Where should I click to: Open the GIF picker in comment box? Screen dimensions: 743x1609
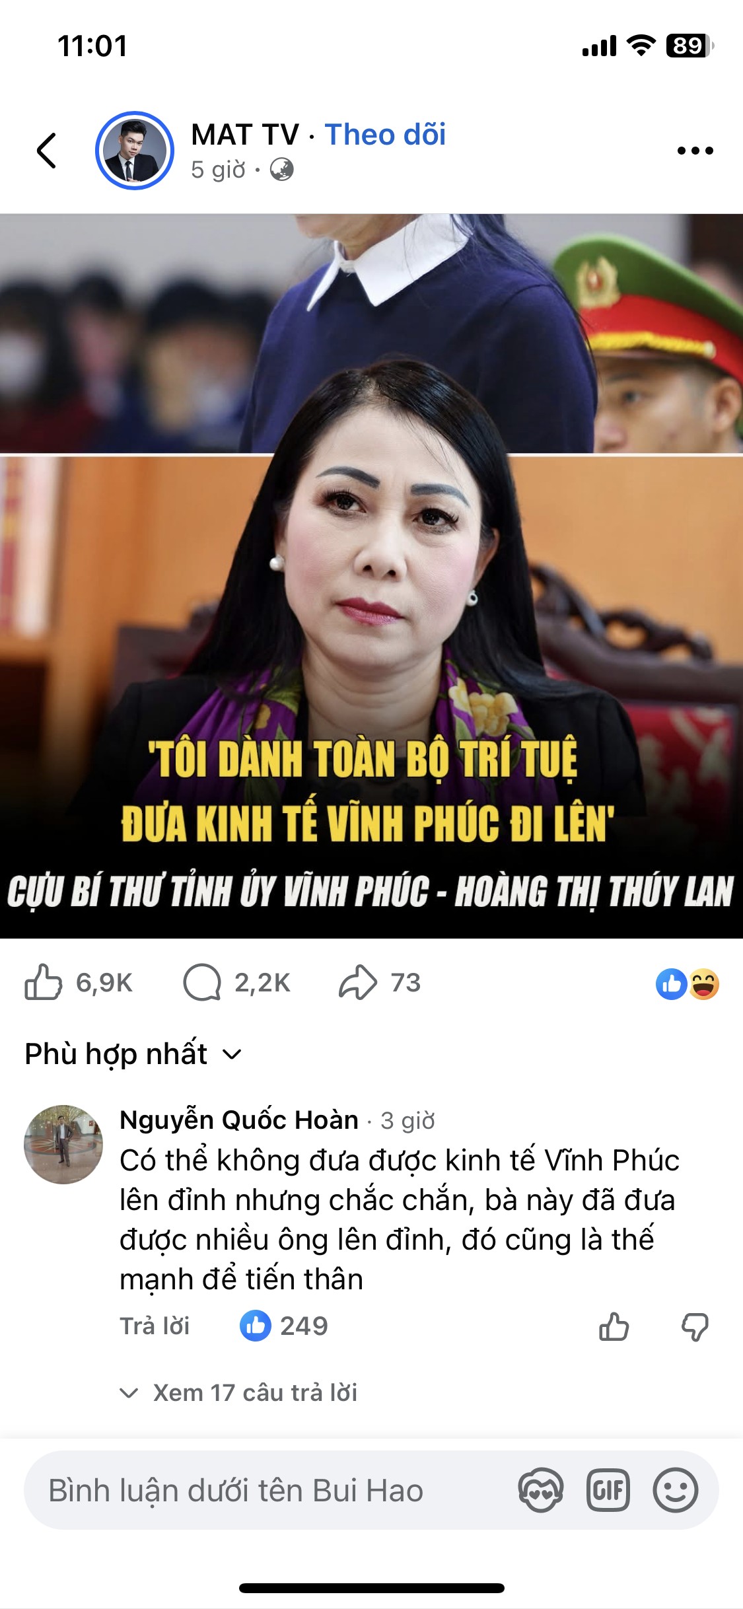point(608,1490)
